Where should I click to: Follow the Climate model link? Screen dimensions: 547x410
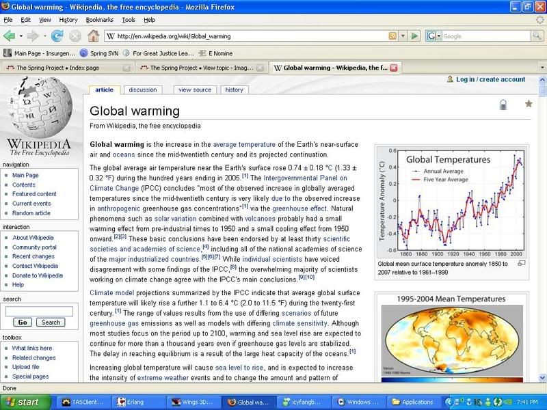[111, 293]
